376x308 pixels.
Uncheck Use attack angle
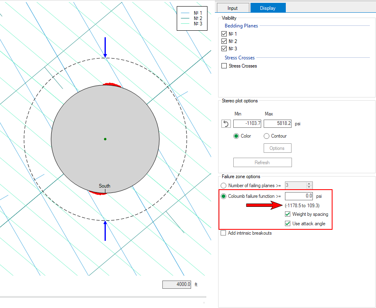pos(288,224)
